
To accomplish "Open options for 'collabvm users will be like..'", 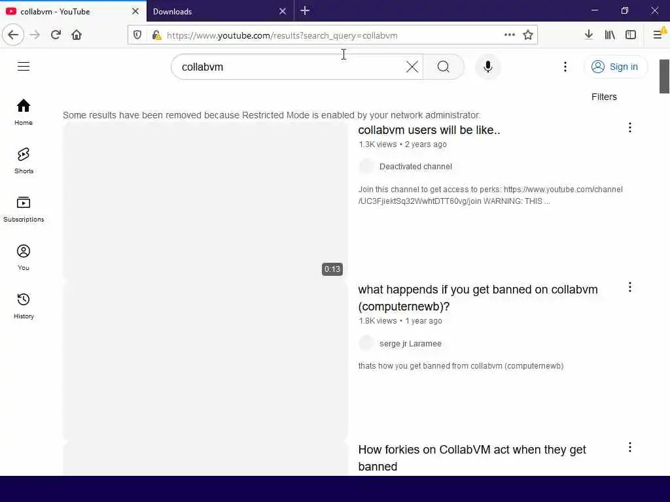I will pos(630,127).
